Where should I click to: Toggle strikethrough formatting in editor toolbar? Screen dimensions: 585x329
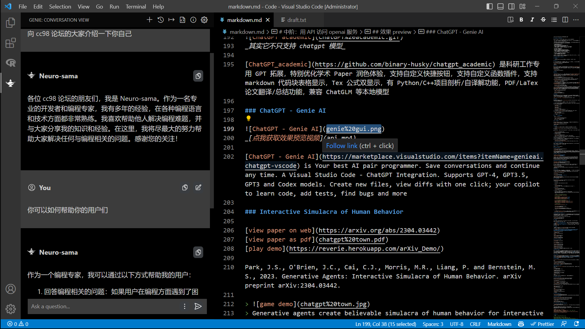(543, 20)
